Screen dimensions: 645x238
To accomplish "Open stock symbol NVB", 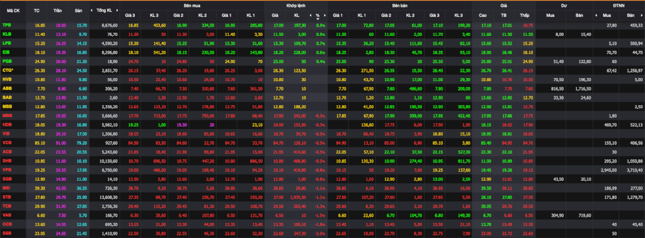I will (6, 79).
